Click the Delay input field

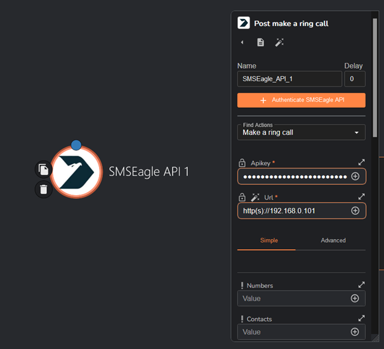point(355,79)
